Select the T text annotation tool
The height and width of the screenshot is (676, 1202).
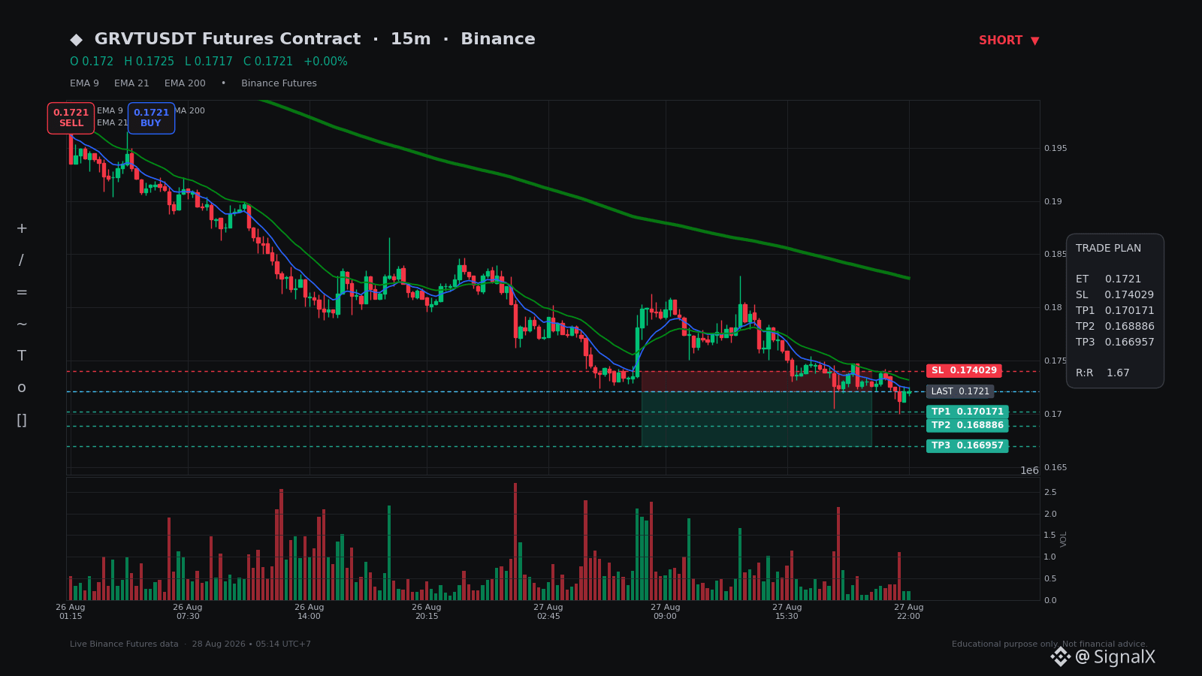[22, 356]
